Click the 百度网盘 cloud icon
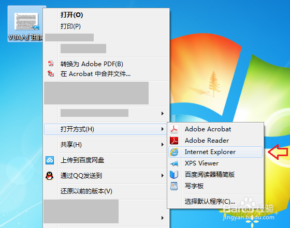 [50, 160]
